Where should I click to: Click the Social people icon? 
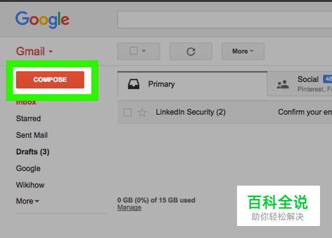coord(283,85)
